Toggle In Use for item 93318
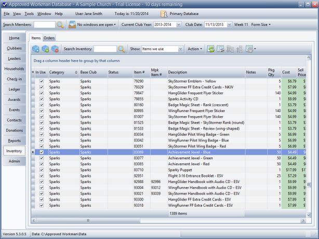The height and width of the screenshot is (239, 319). [42, 205]
